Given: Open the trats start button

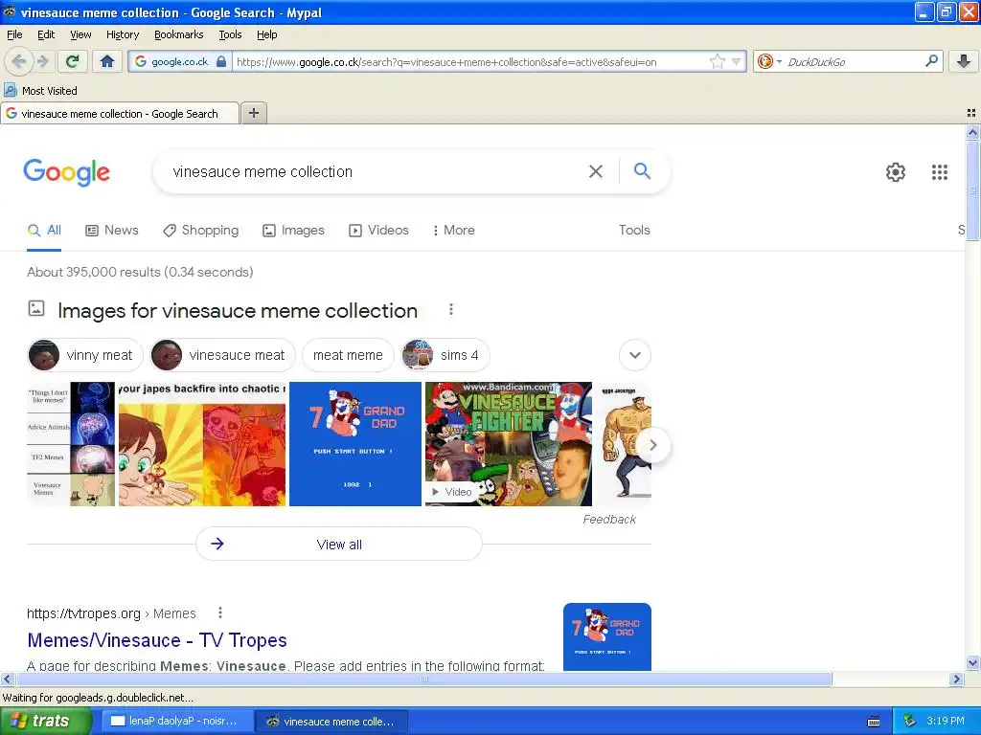Looking at the screenshot, I should click(45, 722).
